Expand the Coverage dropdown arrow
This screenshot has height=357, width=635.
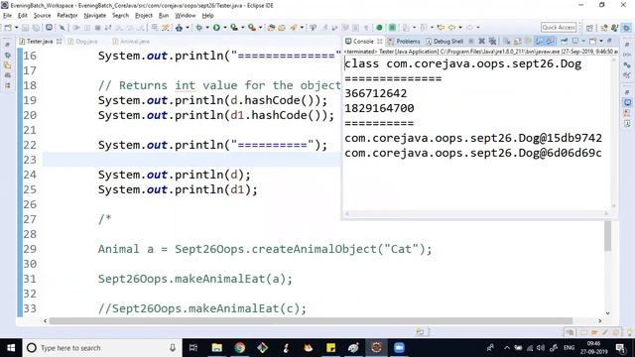point(242,27)
